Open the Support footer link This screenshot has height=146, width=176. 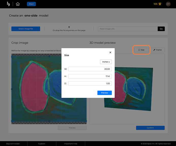pyautogui.click(x=42, y=144)
